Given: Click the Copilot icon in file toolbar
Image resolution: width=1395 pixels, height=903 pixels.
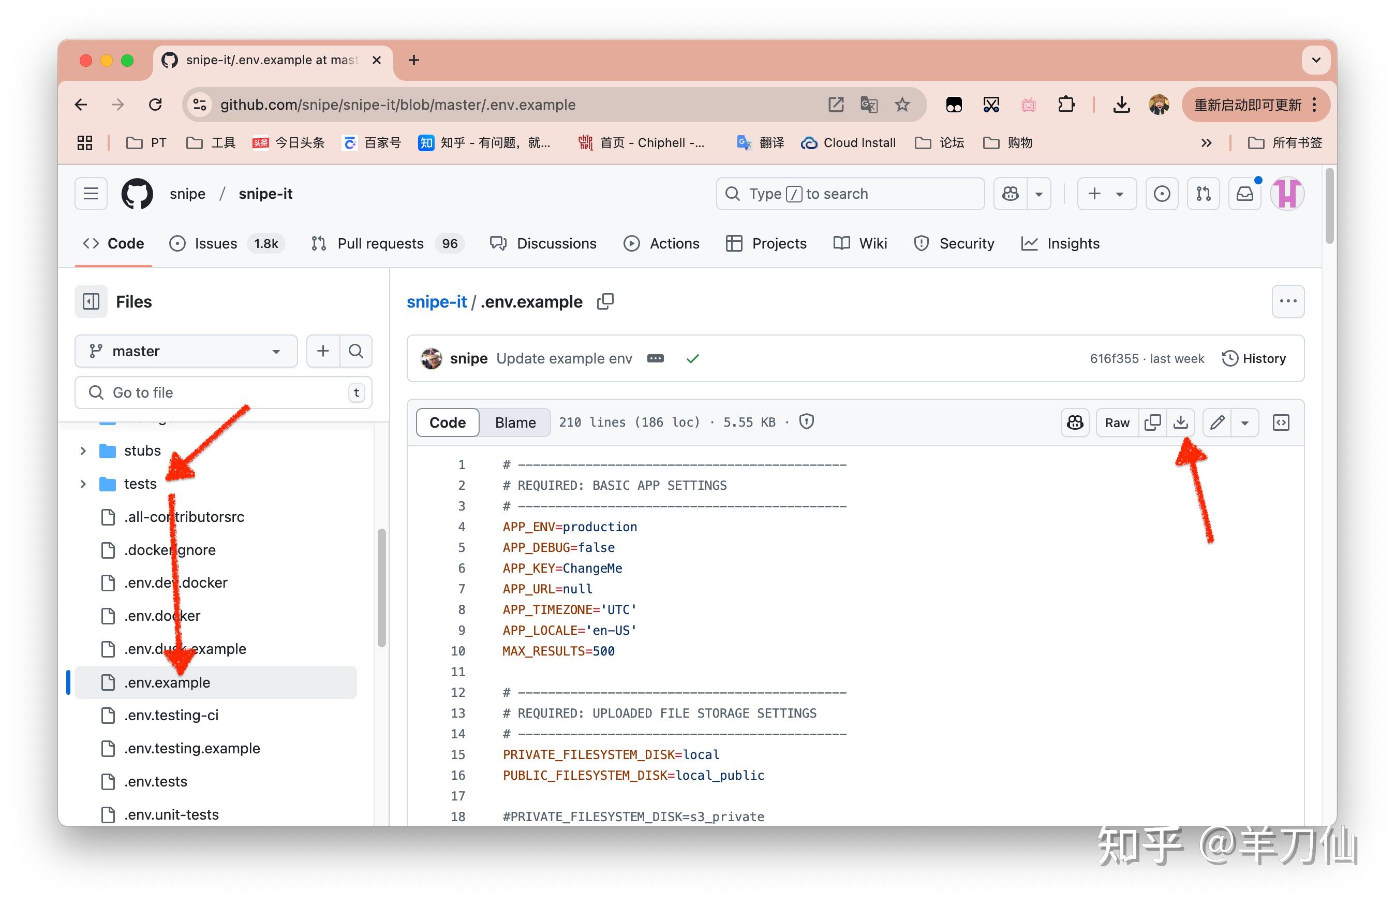Looking at the screenshot, I should pos(1075,423).
